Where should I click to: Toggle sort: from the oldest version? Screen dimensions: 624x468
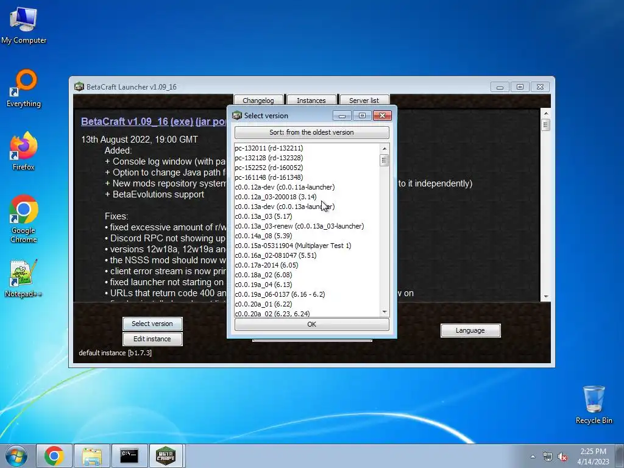tap(311, 132)
